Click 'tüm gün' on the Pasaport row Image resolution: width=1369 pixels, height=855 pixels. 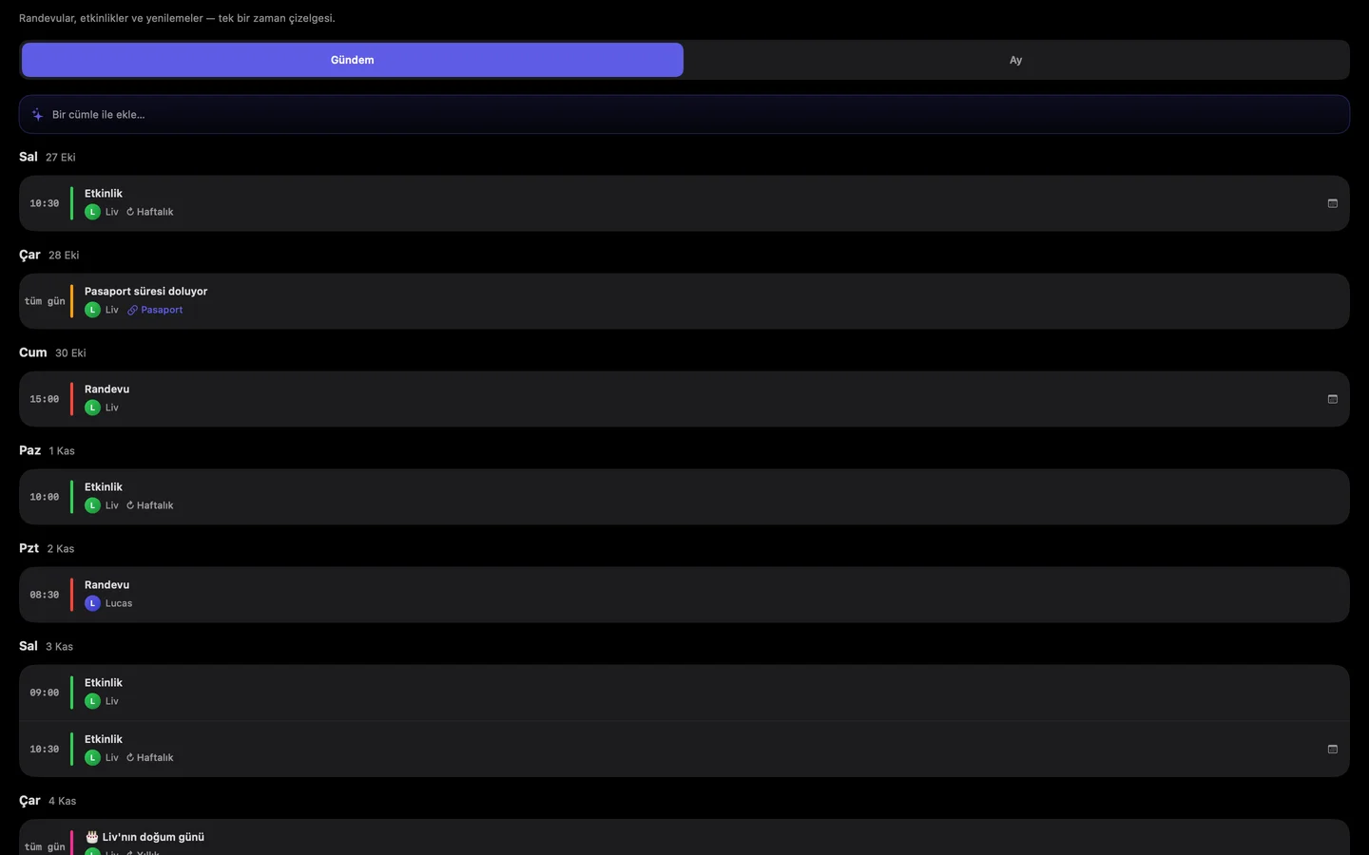45,301
